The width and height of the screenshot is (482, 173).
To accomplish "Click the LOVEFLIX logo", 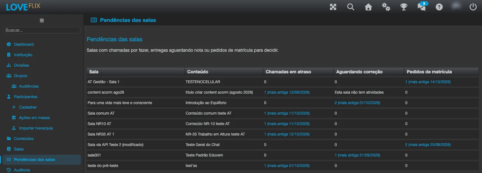I will [x=23, y=7].
